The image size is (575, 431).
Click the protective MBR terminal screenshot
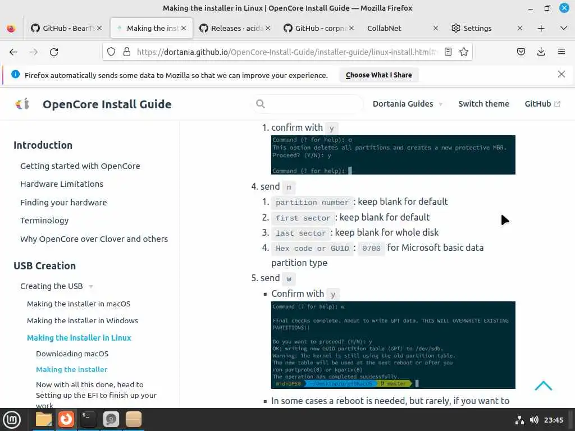tap(393, 155)
